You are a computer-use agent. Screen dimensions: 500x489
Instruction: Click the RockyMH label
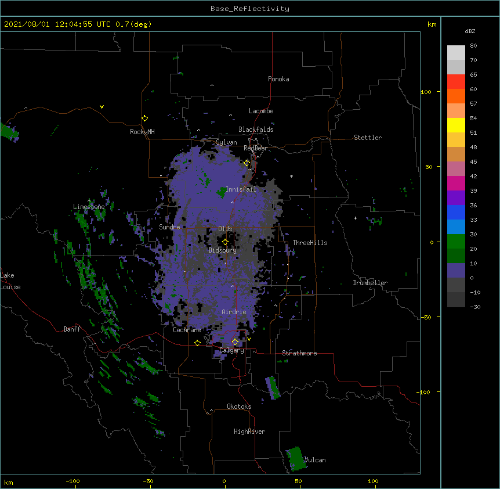click(142, 132)
